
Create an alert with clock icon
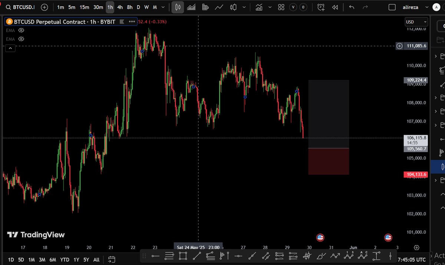[x=321, y=7]
